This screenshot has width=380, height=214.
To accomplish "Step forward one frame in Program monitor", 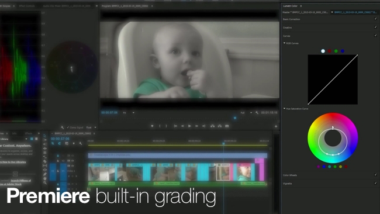I will tap(196, 126).
